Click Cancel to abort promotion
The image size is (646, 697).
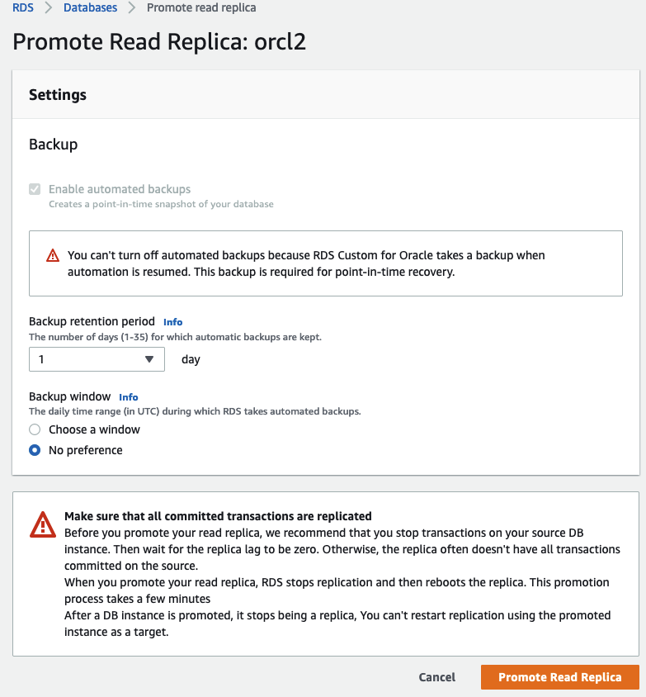coord(436,676)
